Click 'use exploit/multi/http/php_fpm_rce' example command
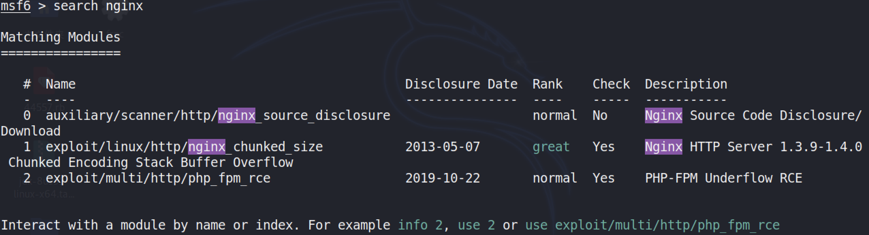Screen dimensions: 869x235 pyautogui.click(x=652, y=225)
